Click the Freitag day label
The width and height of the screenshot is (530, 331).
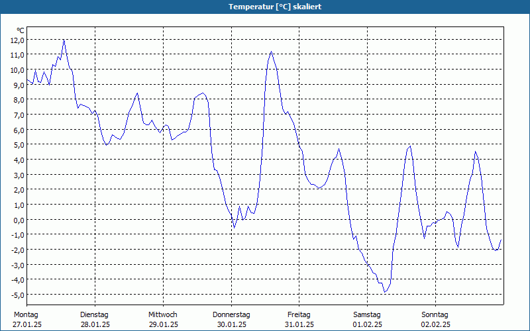click(x=299, y=315)
